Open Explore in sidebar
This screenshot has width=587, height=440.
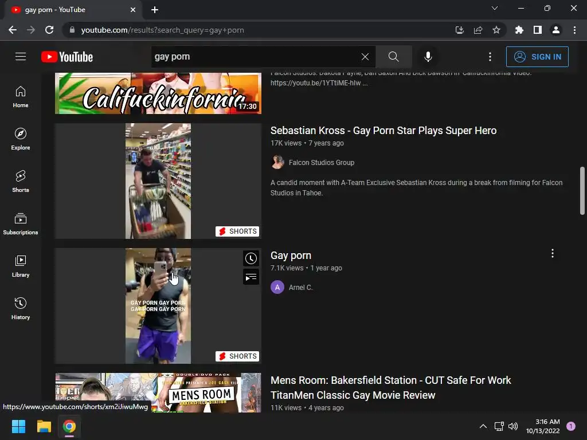(21, 139)
